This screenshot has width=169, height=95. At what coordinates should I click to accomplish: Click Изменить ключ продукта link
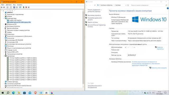(x=159, y=68)
